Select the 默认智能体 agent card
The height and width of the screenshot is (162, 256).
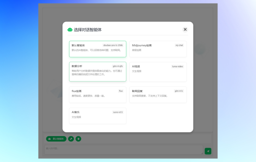[98, 49]
